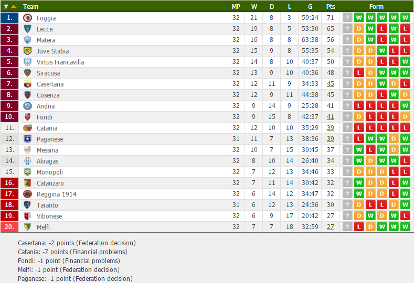Screen dimensions: 414x283
Task: Sort table by the G goals header
Action: (310, 7)
